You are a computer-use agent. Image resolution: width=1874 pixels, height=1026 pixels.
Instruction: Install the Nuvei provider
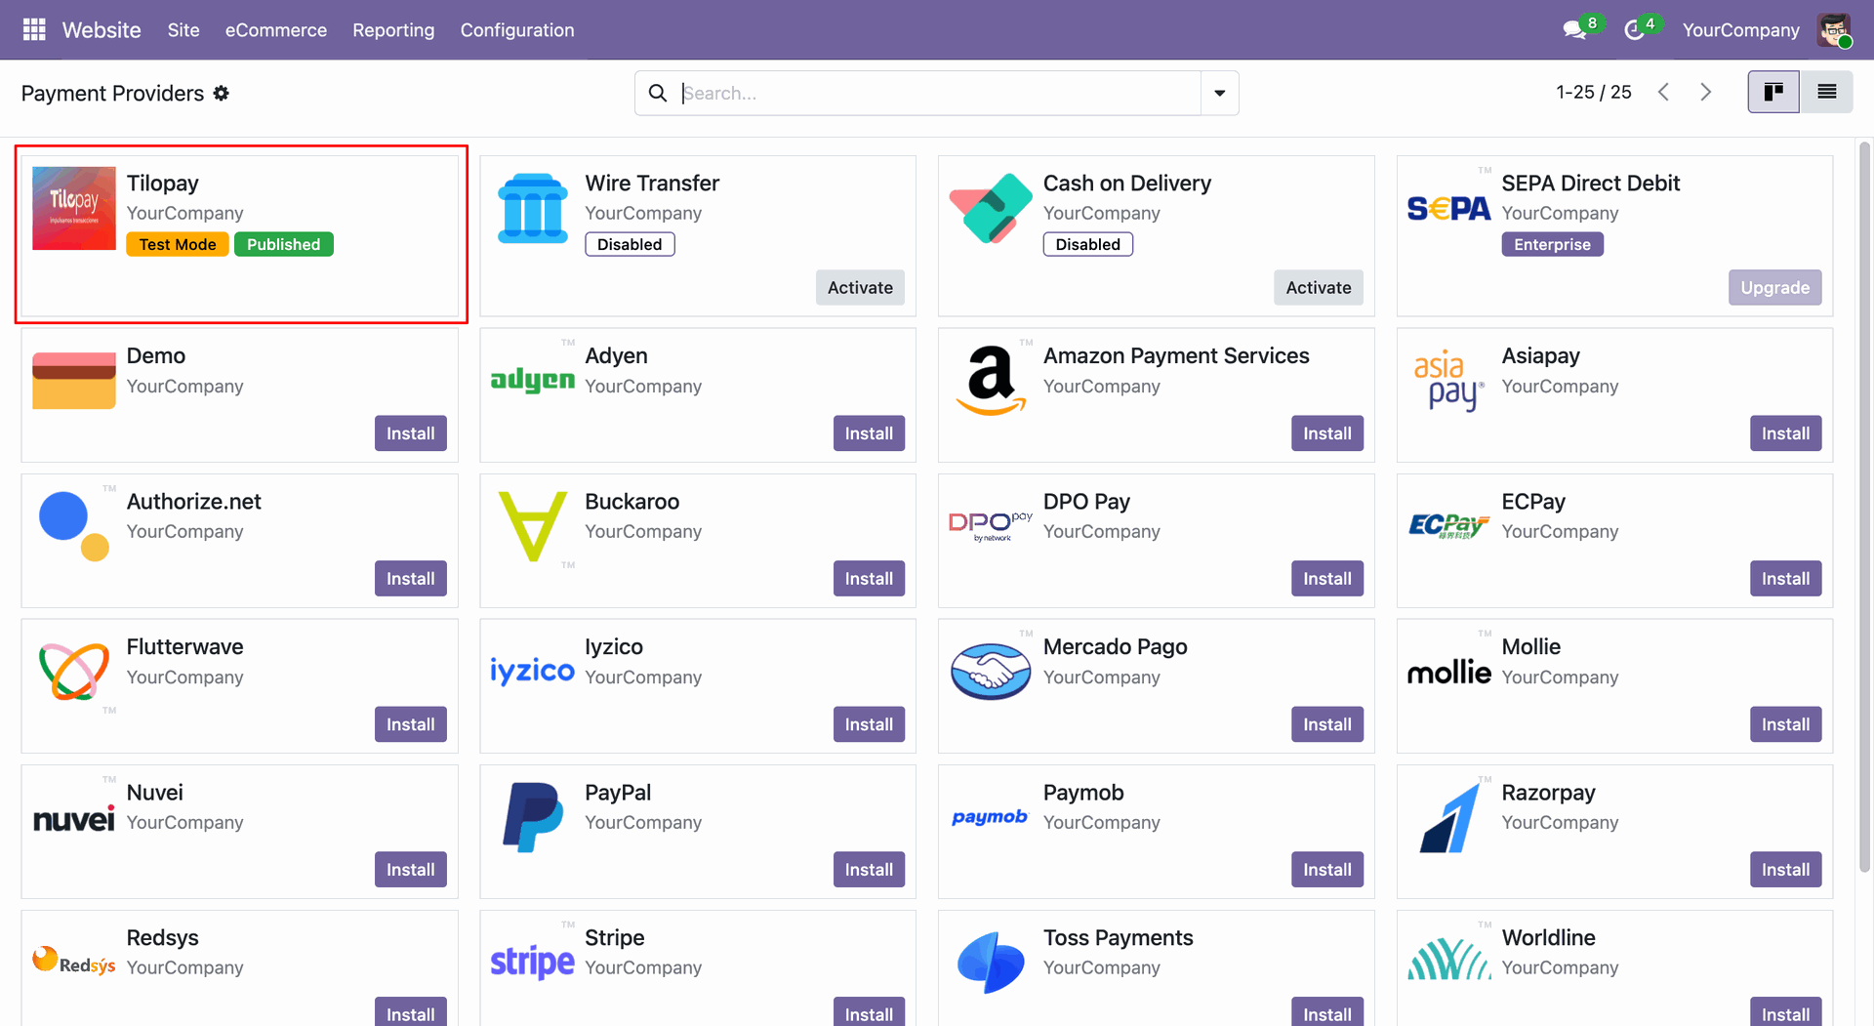click(x=411, y=869)
